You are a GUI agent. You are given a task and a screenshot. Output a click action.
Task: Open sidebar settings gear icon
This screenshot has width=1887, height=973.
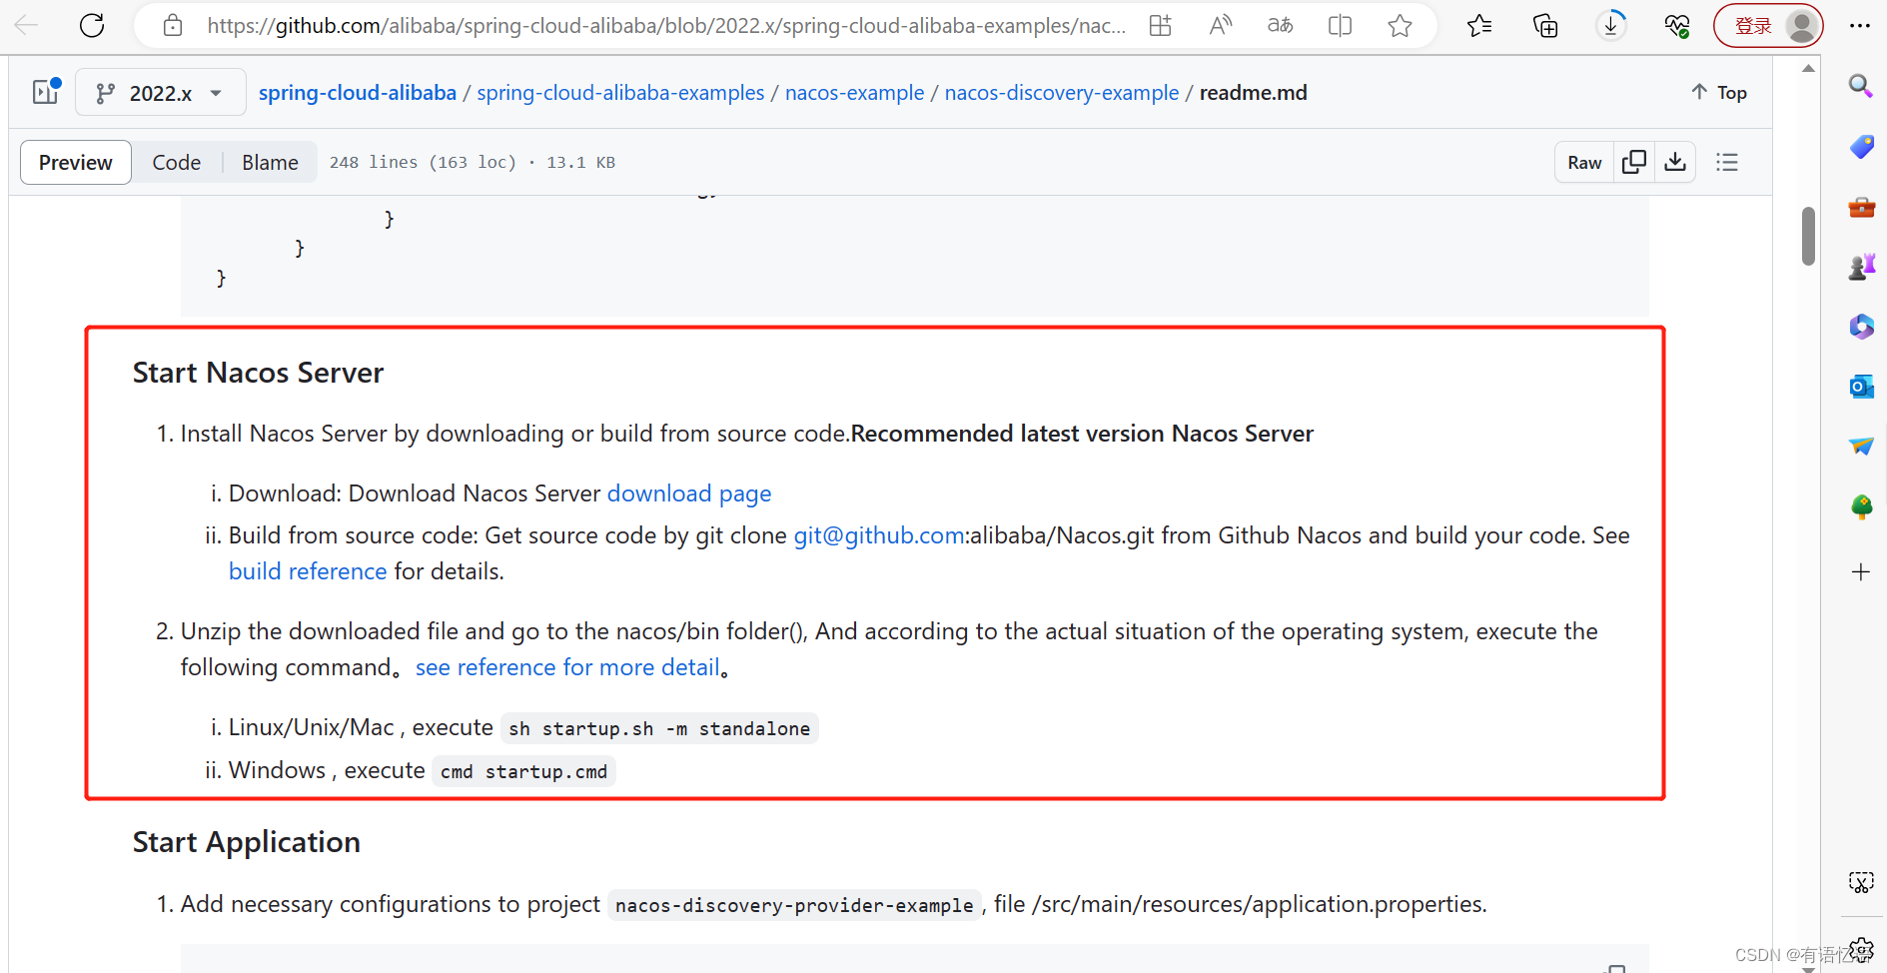tap(1860, 950)
